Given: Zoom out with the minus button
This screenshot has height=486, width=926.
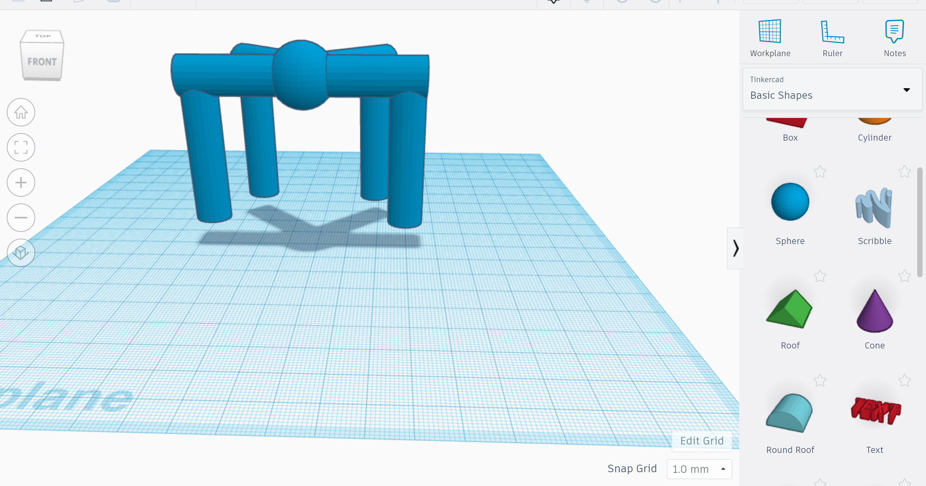Looking at the screenshot, I should (x=21, y=218).
